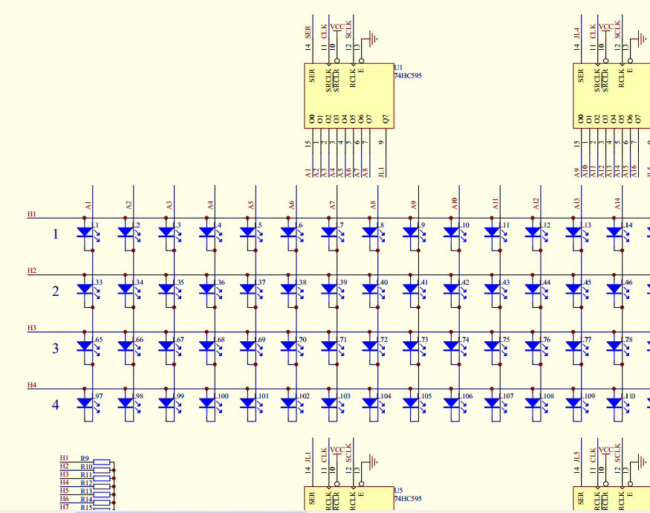650x513 pixels.
Task: Click the SER net label above U1
Action: (x=308, y=32)
